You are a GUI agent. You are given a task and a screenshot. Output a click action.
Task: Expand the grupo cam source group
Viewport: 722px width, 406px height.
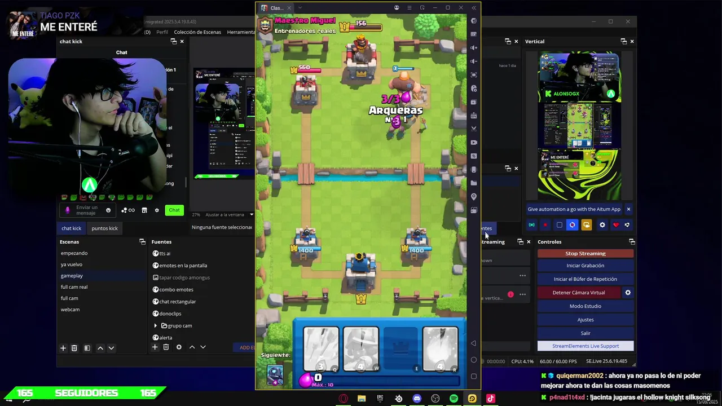pos(156,325)
